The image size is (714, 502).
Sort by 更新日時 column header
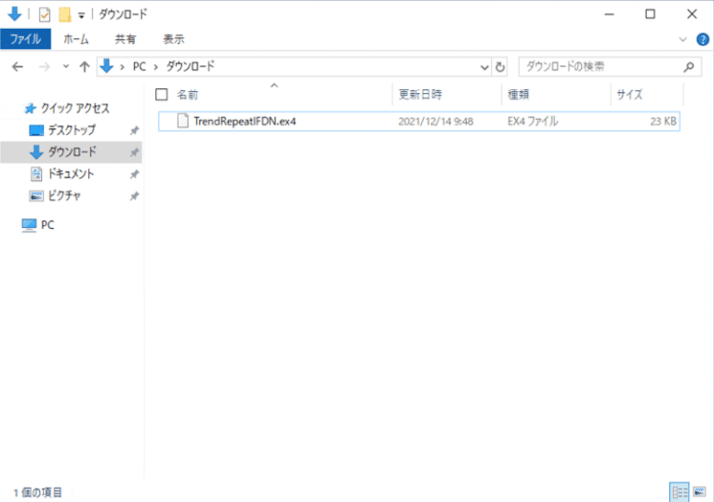(x=420, y=94)
